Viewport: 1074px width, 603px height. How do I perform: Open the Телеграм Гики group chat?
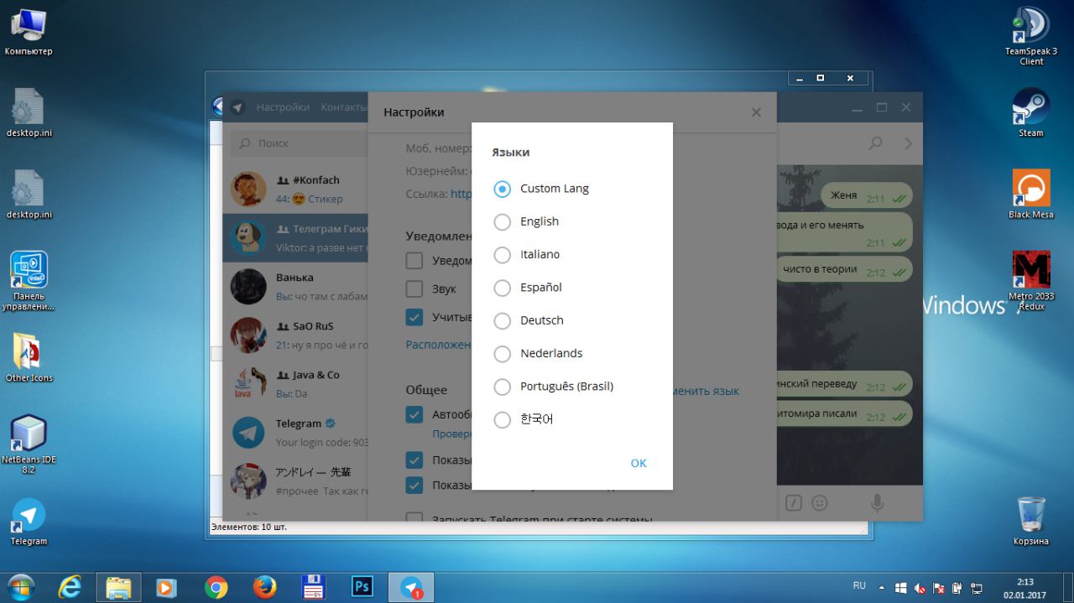click(x=295, y=238)
